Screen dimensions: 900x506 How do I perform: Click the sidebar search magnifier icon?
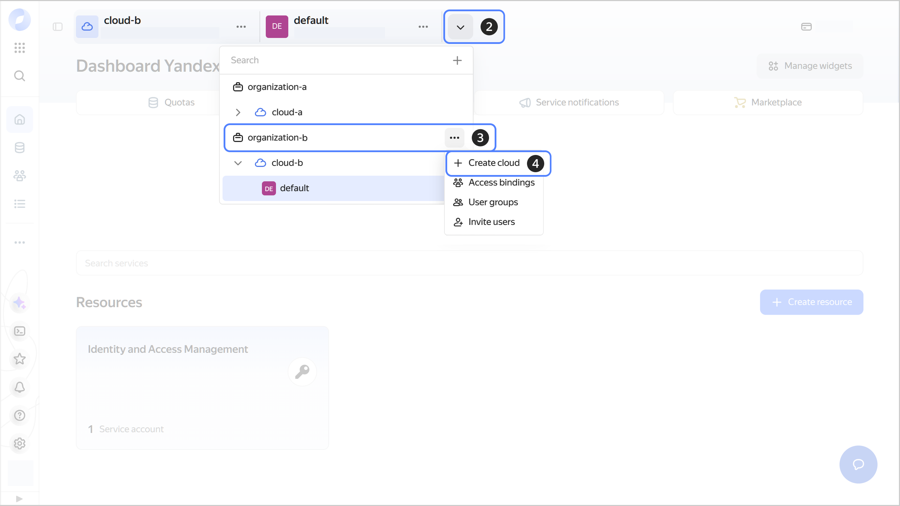(x=20, y=76)
